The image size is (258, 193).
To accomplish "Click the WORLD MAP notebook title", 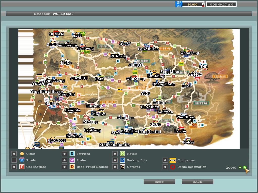I will pos(63,14).
